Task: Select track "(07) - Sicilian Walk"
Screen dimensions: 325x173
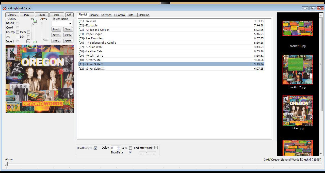Action: [171, 47]
